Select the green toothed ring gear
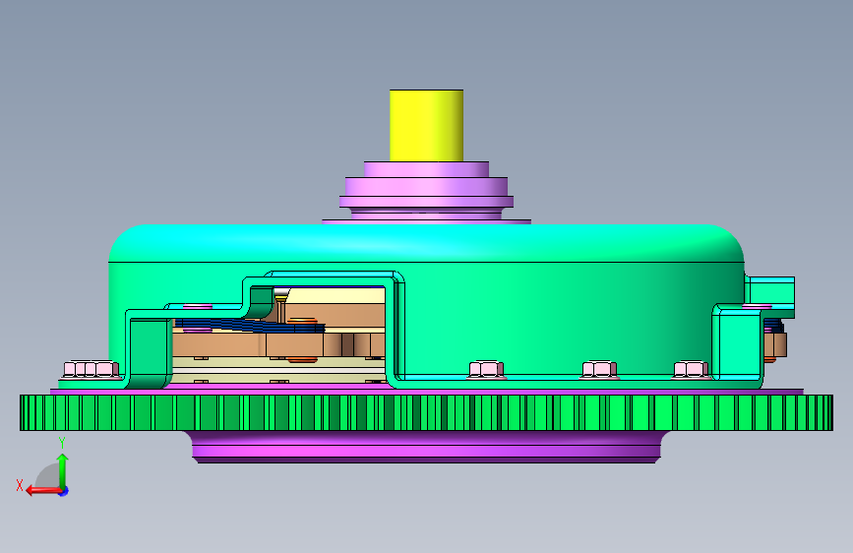Image resolution: width=853 pixels, height=553 pixels. coord(427,412)
